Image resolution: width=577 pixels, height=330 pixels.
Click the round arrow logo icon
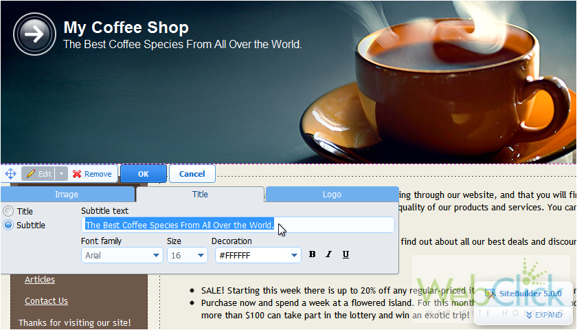(34, 34)
